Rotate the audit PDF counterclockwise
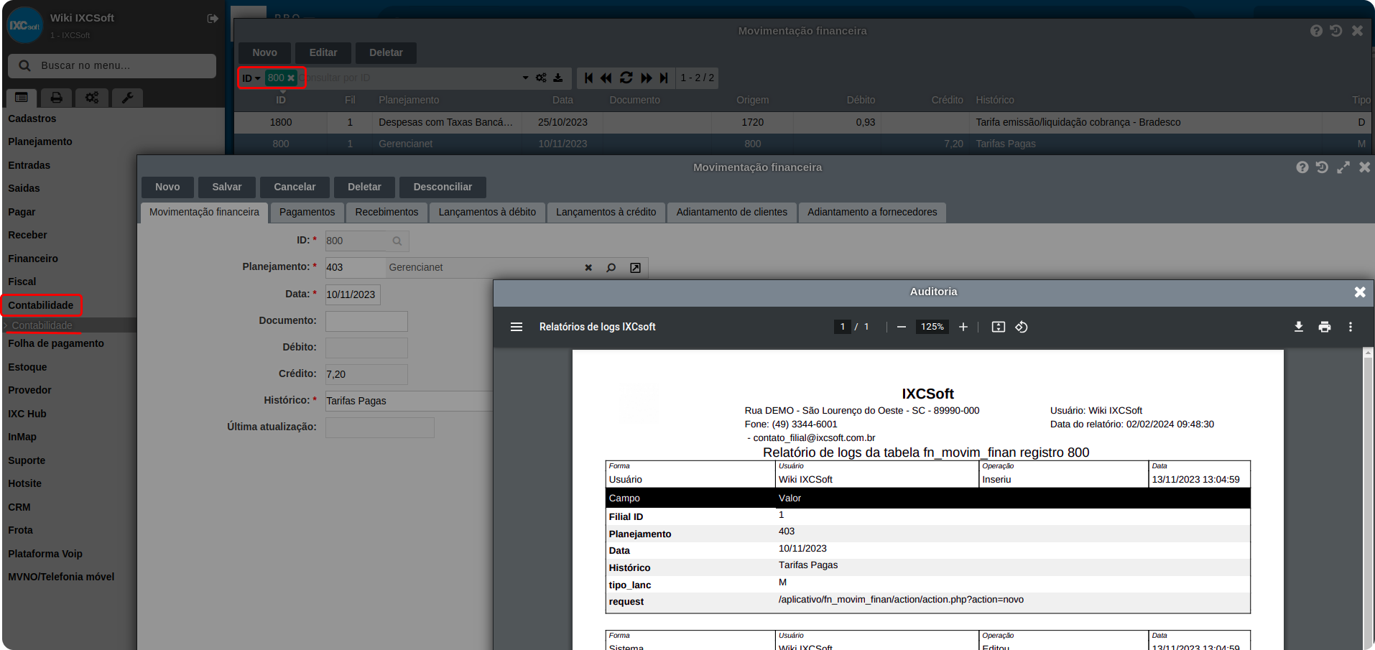This screenshot has width=1375, height=650. coord(1022,327)
